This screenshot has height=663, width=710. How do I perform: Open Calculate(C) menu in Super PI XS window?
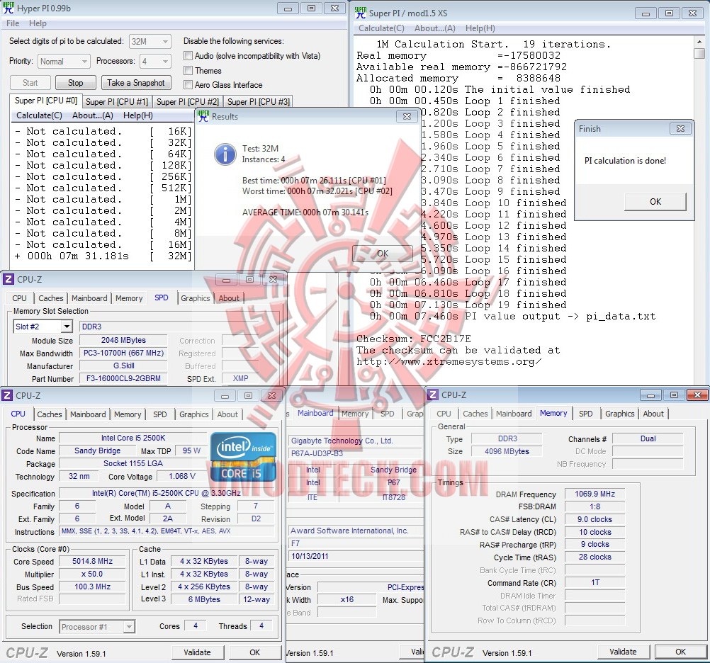point(381,28)
